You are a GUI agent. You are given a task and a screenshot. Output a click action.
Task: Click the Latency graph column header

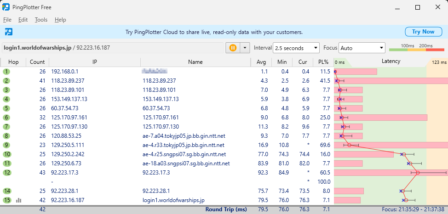(x=391, y=62)
